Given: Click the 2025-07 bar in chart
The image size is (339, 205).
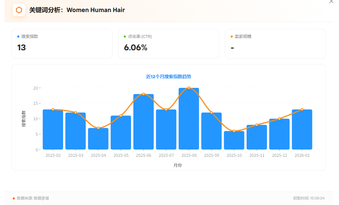Looking at the screenshot, I should 166,130.
